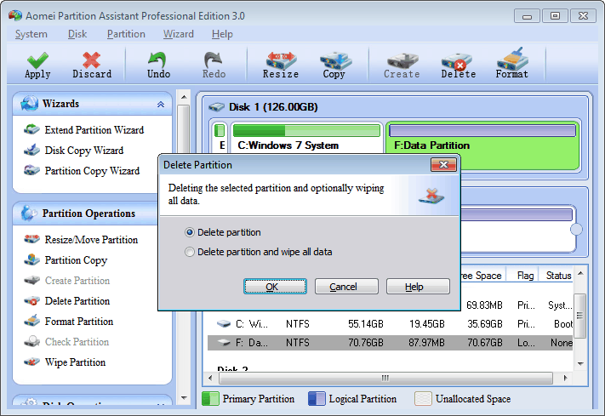Click the partition list scroll right arrow
The height and width of the screenshot is (416, 605).
point(565,378)
